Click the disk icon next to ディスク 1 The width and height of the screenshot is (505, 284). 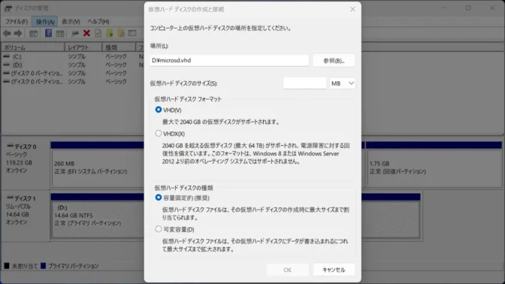[x=10, y=198]
